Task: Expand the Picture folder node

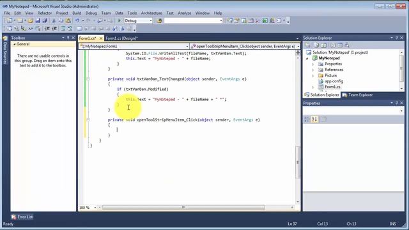Action: point(313,75)
